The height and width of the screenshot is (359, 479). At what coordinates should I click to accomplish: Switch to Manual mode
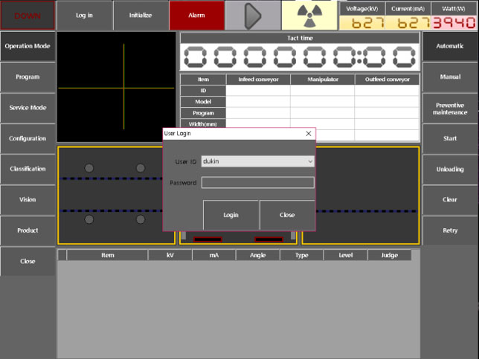[x=450, y=77]
